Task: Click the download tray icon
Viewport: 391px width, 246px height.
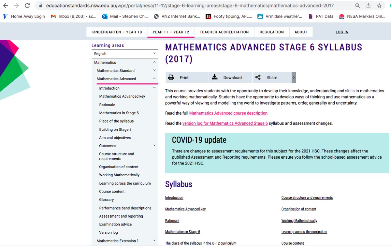Action: click(x=214, y=77)
